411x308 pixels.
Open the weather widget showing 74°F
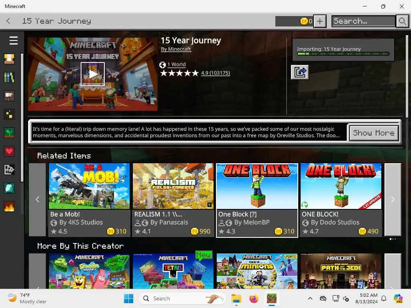click(26, 298)
